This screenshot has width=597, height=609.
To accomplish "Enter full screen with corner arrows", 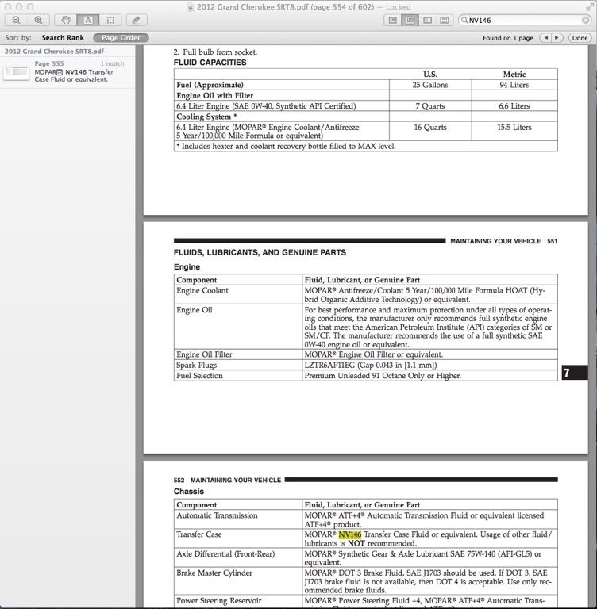I will click(590, 7).
